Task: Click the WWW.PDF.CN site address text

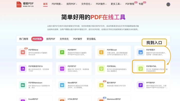Action: pos(28,6)
